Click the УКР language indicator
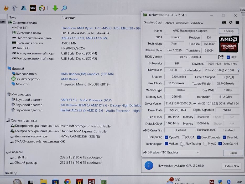245x184 pixels. 239,182
